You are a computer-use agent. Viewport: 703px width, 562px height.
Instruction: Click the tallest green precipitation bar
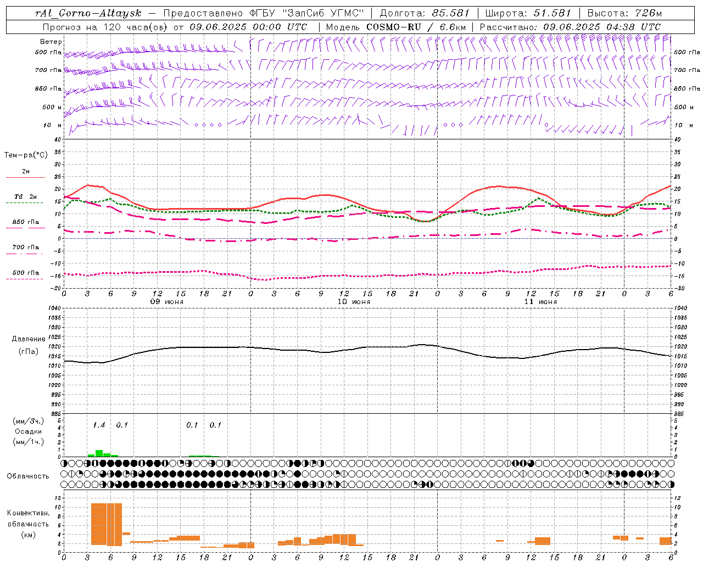(99, 453)
